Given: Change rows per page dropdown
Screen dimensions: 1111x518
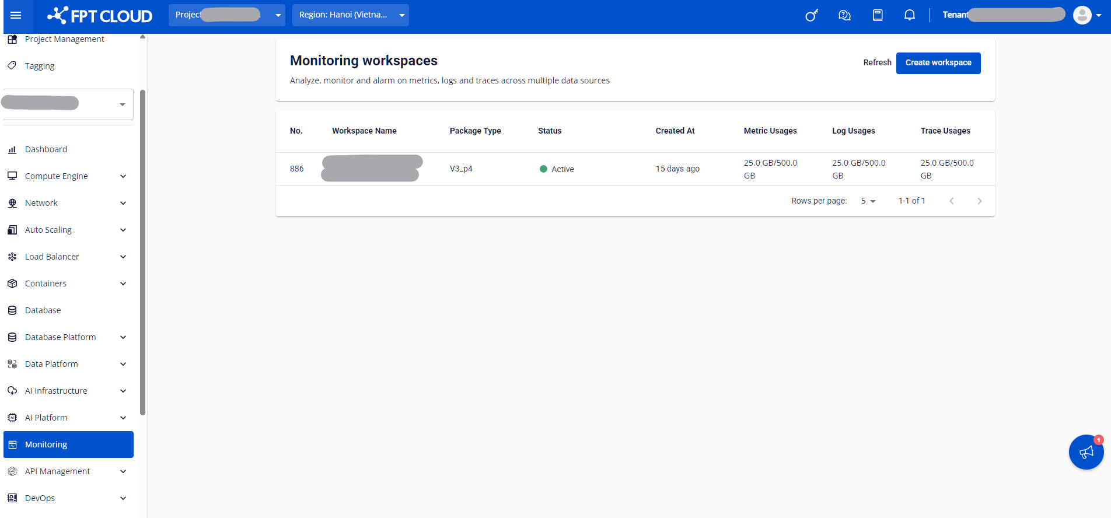Looking at the screenshot, I should point(868,201).
